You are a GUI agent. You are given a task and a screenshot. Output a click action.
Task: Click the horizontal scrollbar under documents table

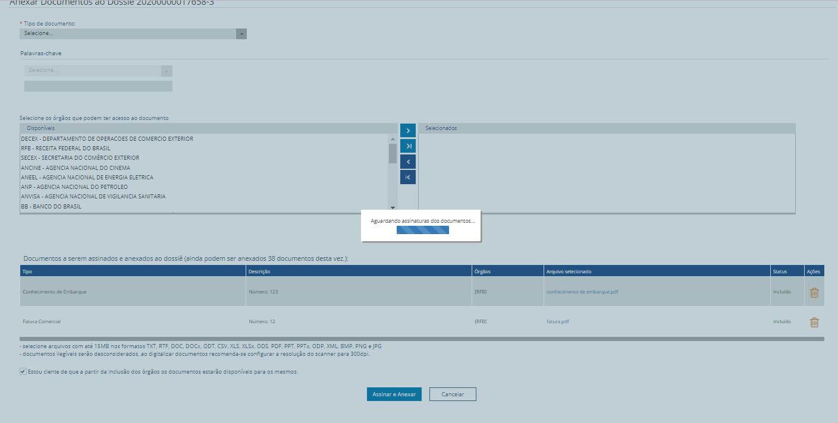pyautogui.click(x=422, y=339)
